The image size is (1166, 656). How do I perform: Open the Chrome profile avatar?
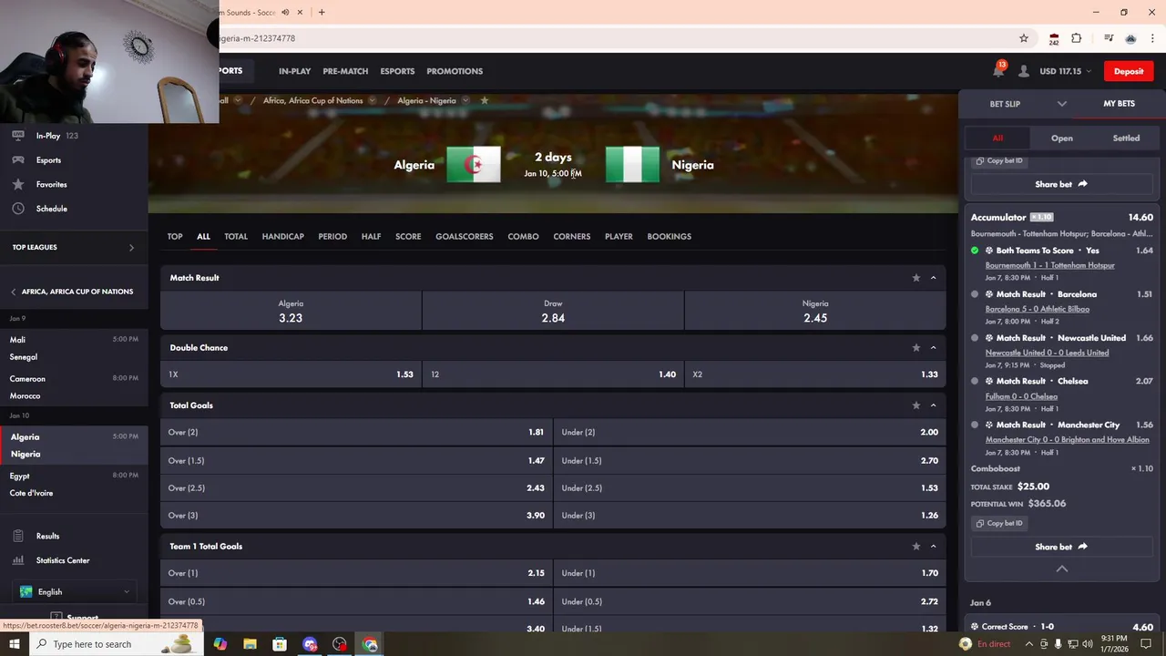[1130, 38]
